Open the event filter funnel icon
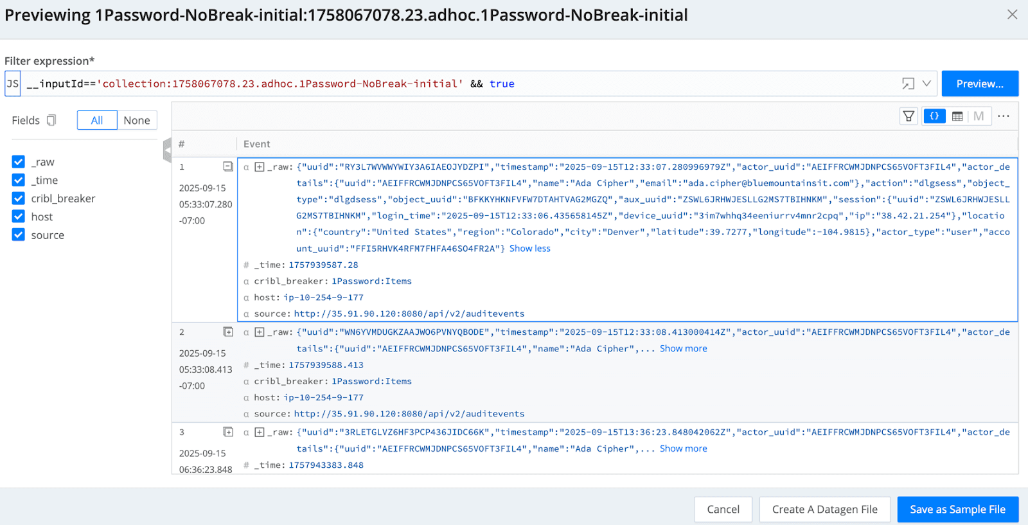This screenshot has width=1028, height=525. coord(908,116)
